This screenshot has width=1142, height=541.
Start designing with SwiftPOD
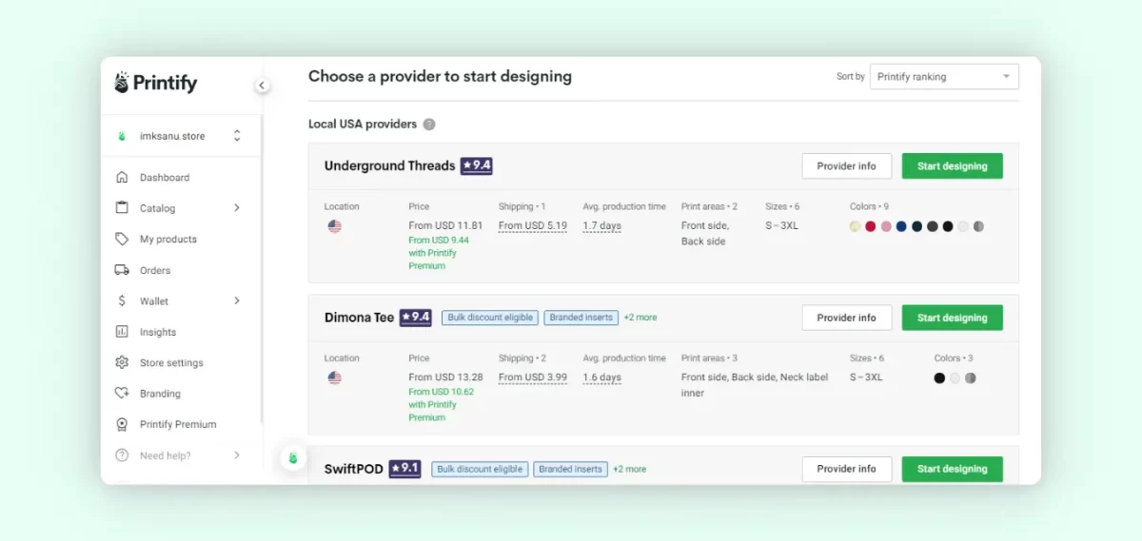click(952, 469)
